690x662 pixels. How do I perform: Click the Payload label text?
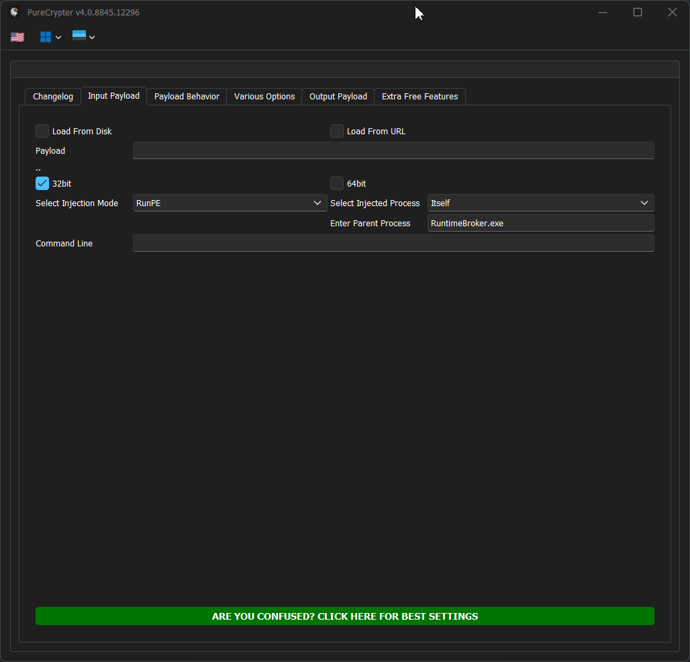[x=50, y=151]
